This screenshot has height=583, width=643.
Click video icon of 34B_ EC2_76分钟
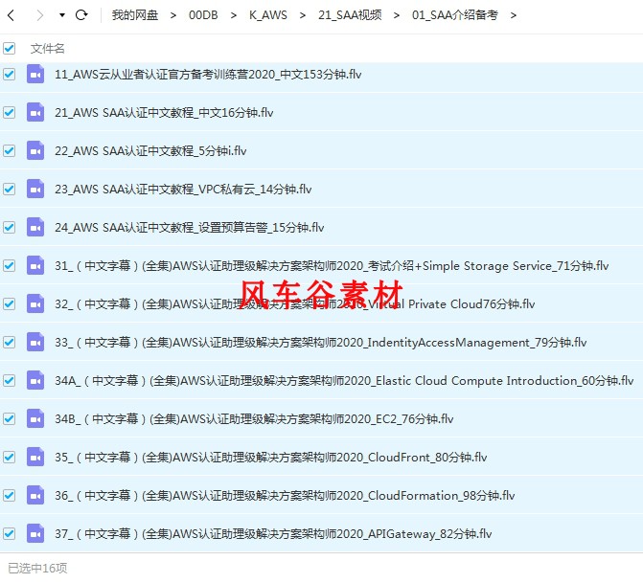coord(35,418)
